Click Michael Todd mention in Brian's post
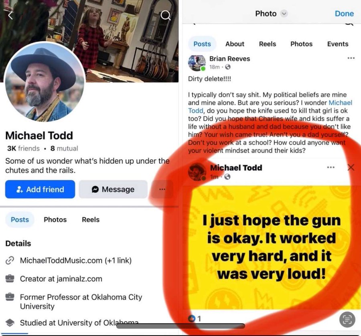This screenshot has width=361, height=336. [340, 103]
